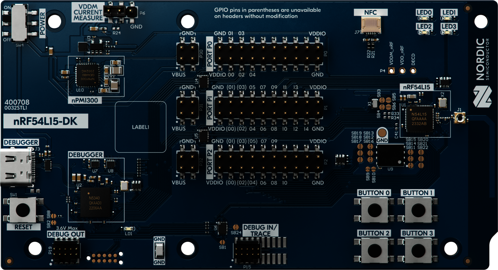Click the POWER slide switch SW4
This screenshot has width=498, height=270.
tap(20, 23)
